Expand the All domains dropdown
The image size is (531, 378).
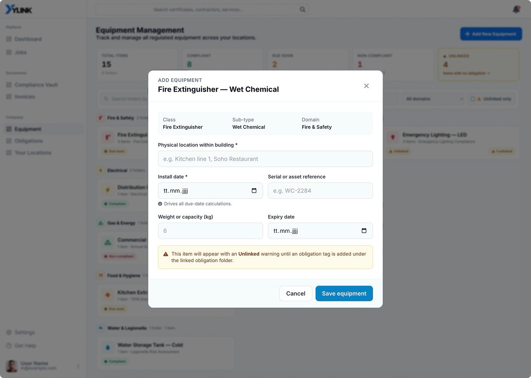point(434,99)
